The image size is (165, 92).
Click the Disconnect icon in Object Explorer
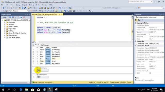[x=13, y=17]
